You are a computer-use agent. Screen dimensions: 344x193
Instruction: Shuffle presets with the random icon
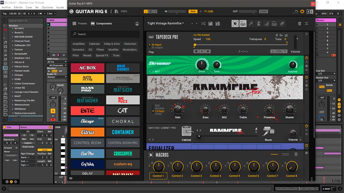click(203, 23)
